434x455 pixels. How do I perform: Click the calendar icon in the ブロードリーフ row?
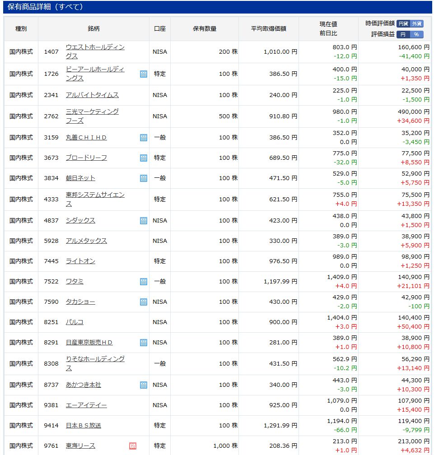coord(144,158)
